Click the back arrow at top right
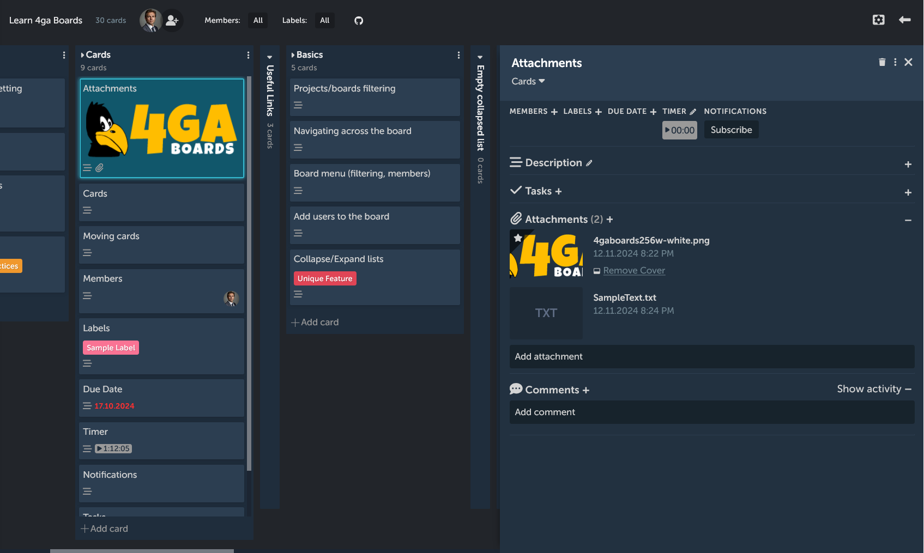The image size is (924, 553). 905,20
